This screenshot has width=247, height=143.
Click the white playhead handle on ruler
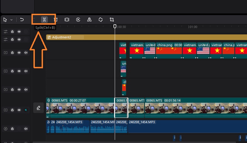tap(115, 27)
